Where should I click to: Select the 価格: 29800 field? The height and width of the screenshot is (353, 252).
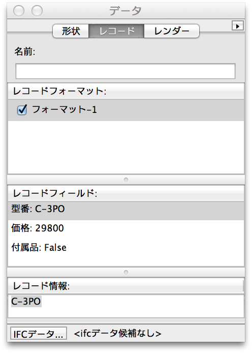(x=126, y=228)
